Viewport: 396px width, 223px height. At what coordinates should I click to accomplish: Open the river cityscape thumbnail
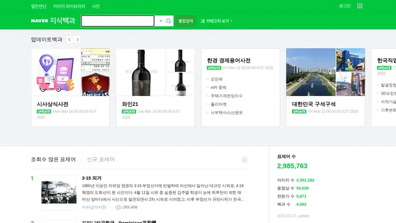pyautogui.click(x=311, y=72)
